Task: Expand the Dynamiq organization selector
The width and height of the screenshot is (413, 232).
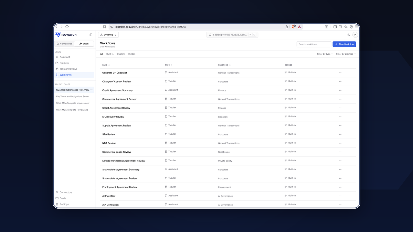Action: [x=108, y=35]
